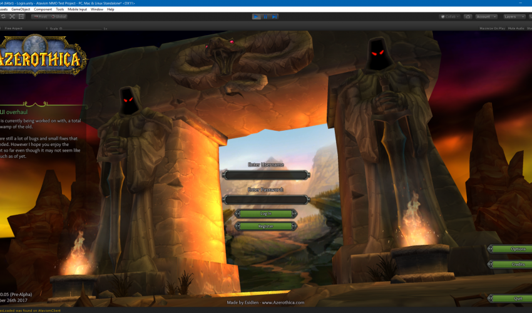532x313 pixels.
Task: Step forward one frame
Action: pyautogui.click(x=274, y=17)
